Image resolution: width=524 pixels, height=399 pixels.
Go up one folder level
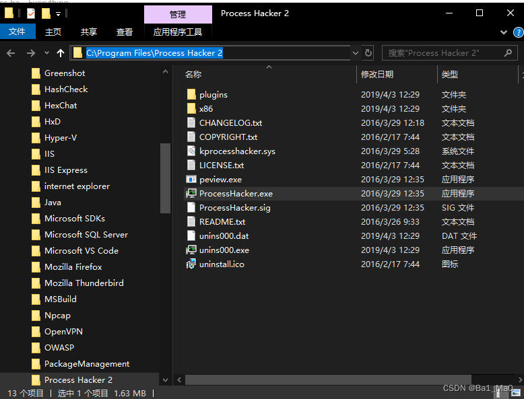pyautogui.click(x=61, y=53)
